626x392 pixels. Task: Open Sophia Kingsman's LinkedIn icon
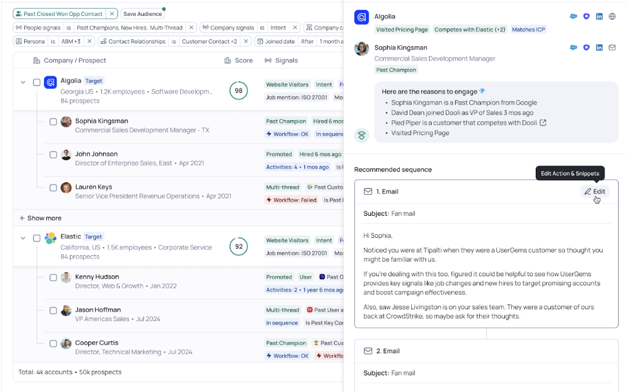click(599, 47)
